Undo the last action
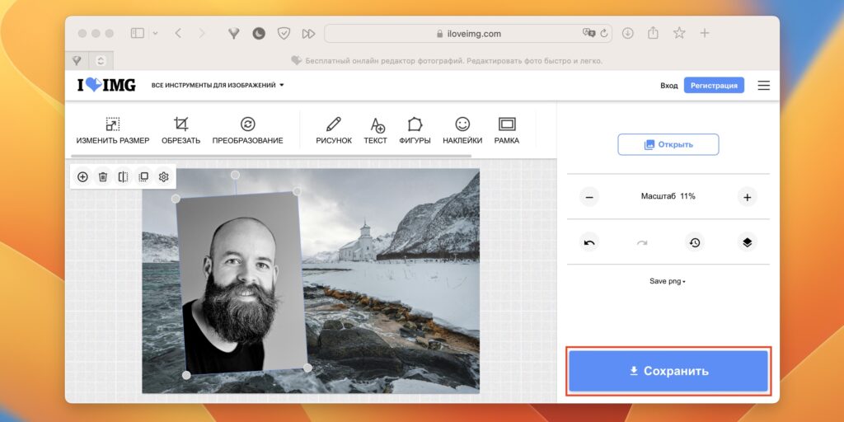844x422 pixels. point(589,243)
